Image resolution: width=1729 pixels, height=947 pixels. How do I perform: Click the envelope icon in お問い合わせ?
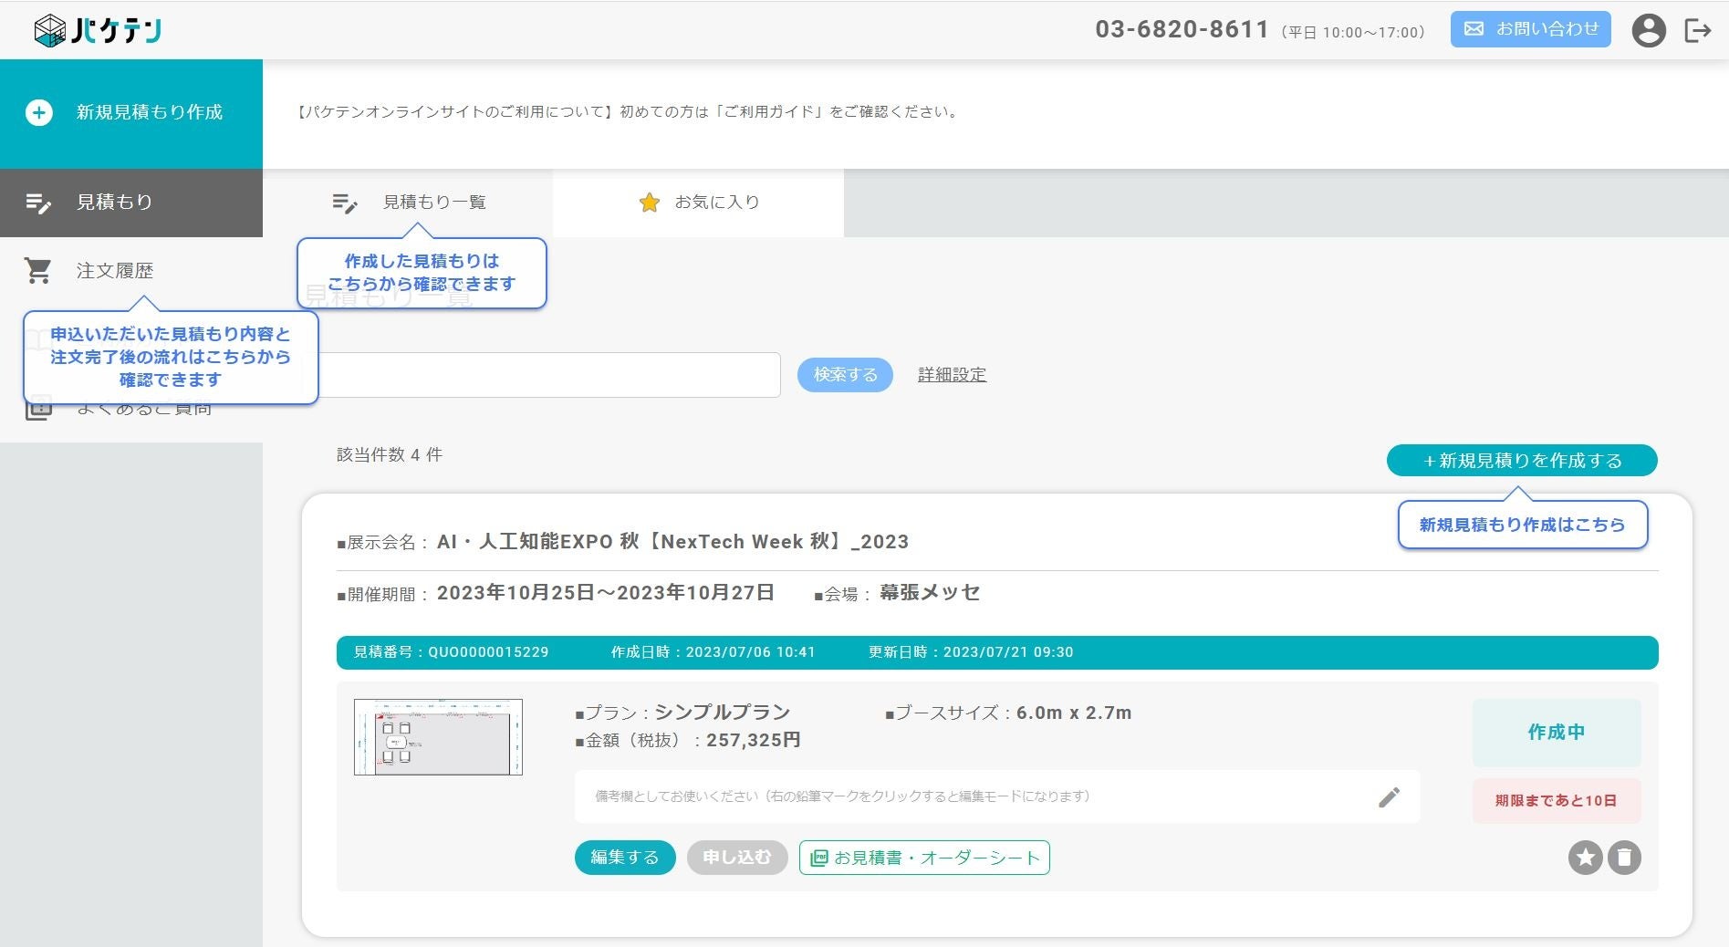click(x=1474, y=29)
